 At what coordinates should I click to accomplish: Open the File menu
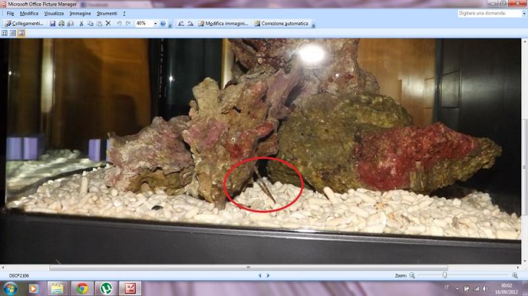click(x=11, y=13)
